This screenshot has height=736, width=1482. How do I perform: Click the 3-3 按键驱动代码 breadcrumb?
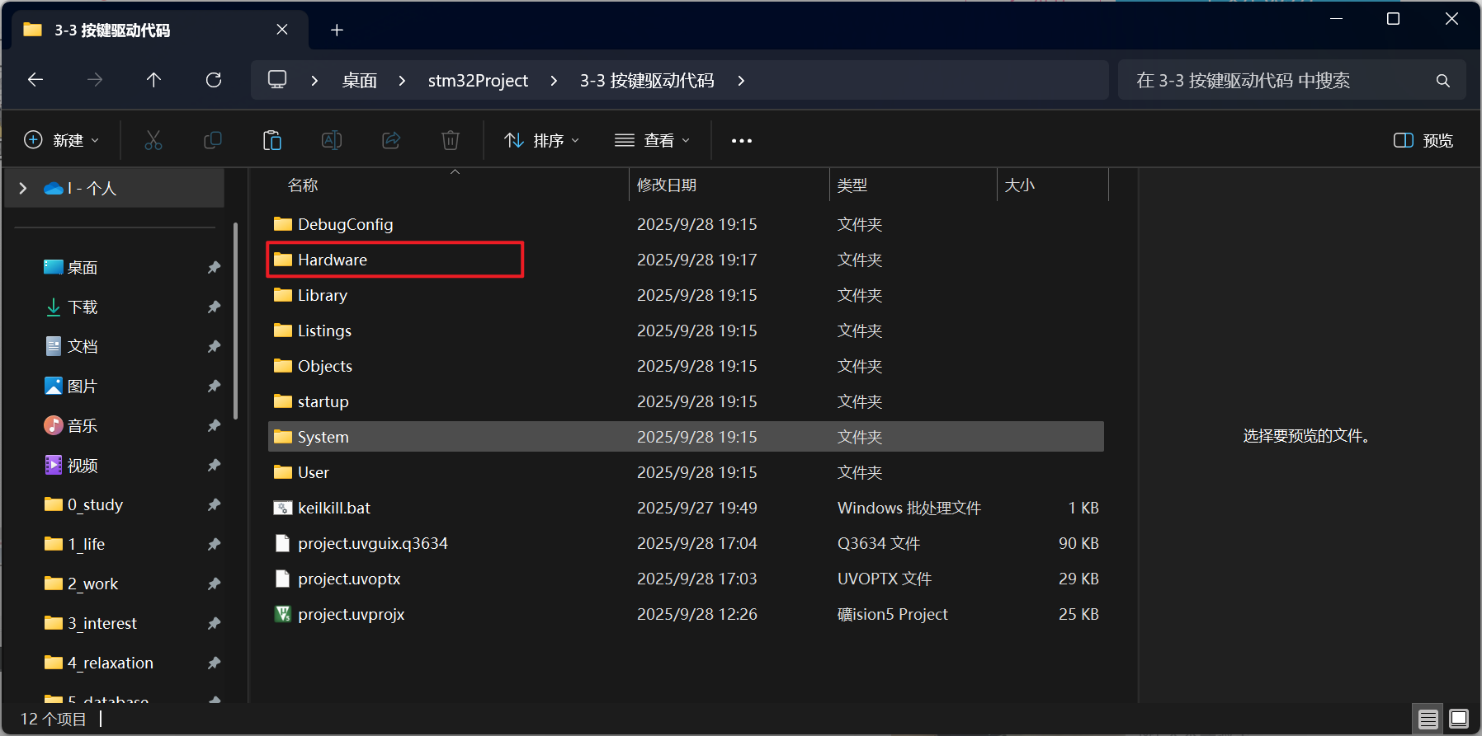coord(647,81)
